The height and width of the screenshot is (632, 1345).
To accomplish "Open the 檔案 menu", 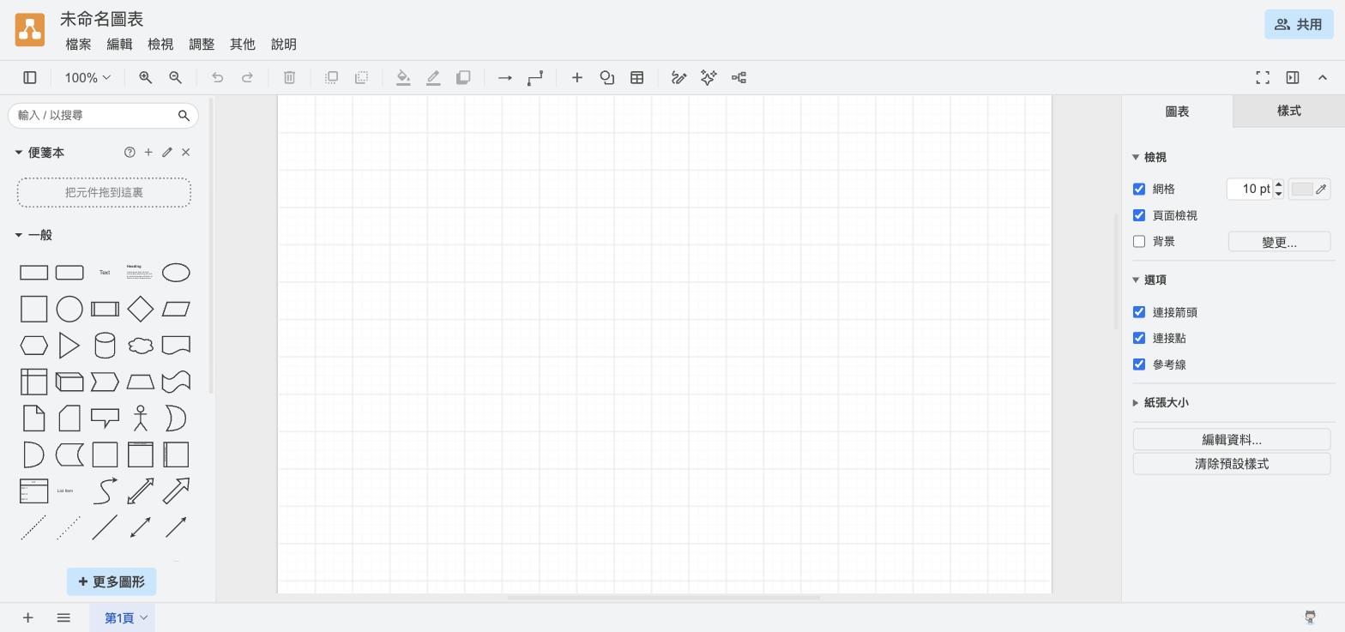I will 78,44.
